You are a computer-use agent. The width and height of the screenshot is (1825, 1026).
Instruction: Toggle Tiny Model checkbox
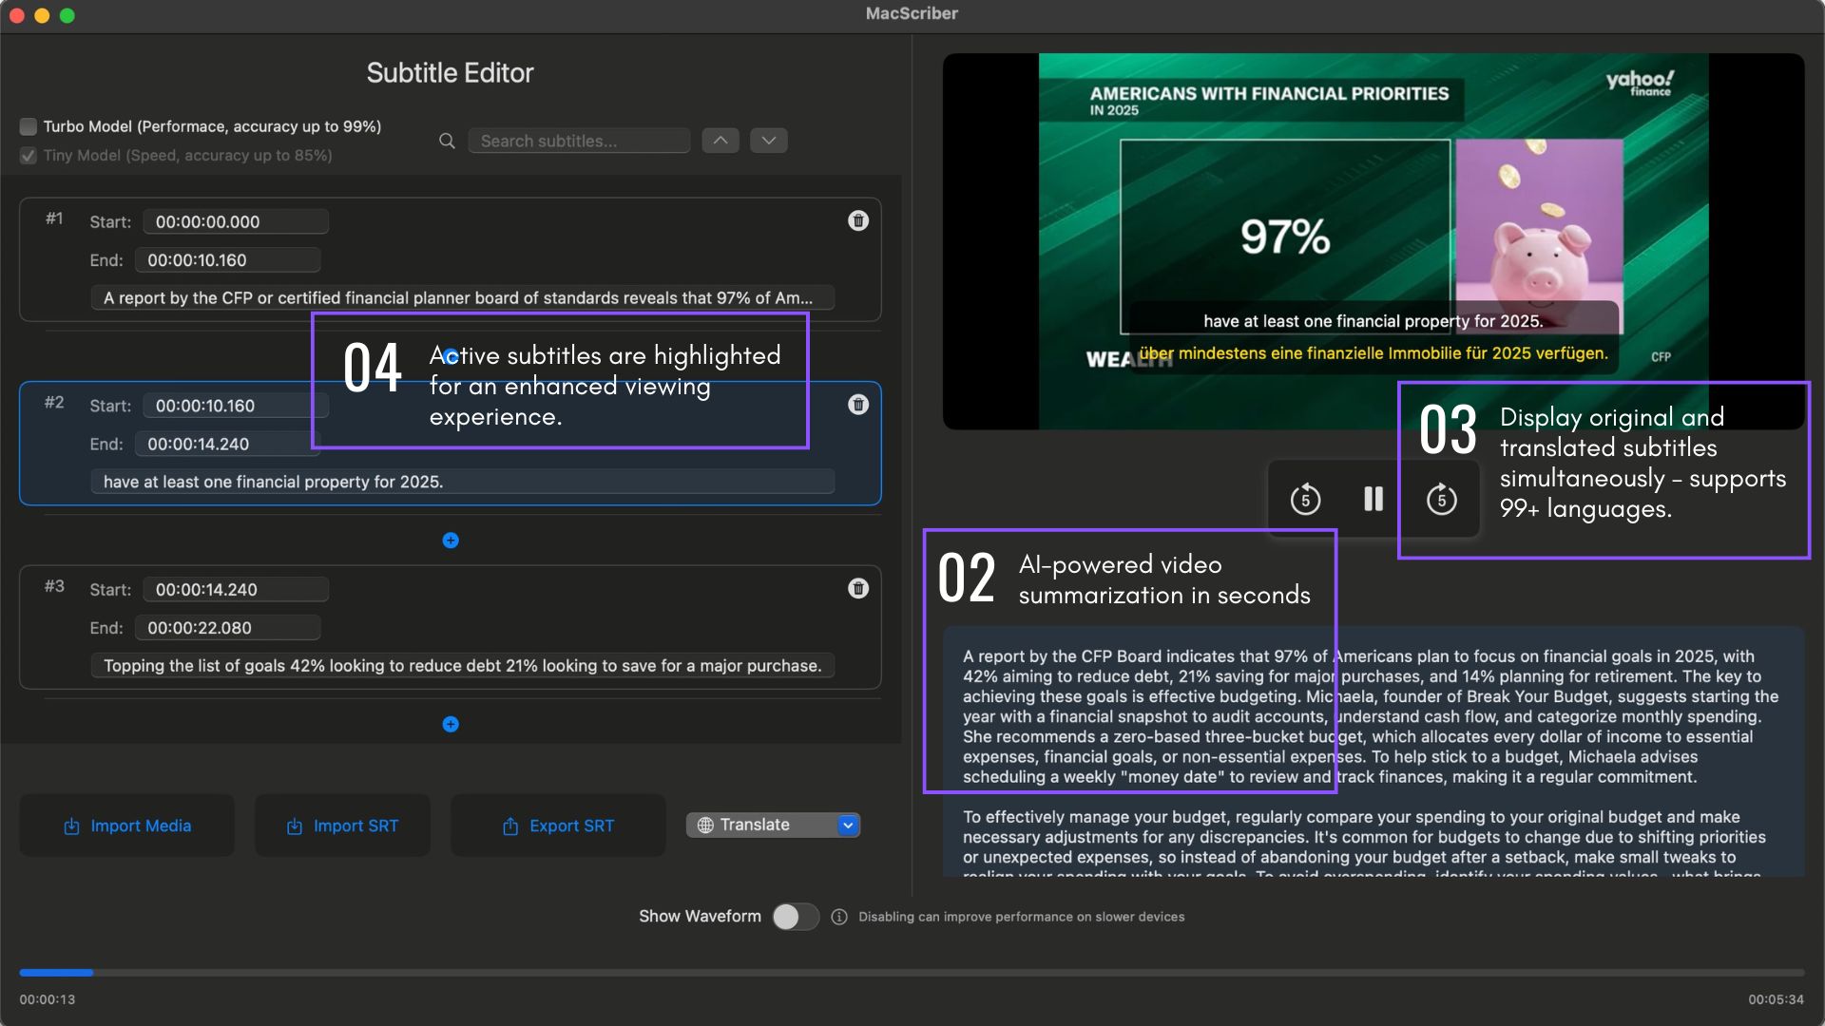click(x=29, y=156)
